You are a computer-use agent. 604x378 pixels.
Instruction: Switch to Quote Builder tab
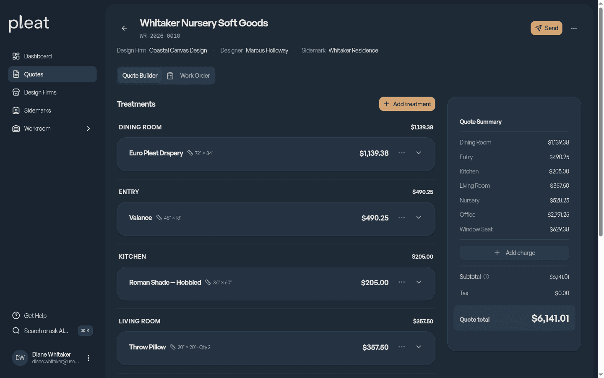tap(140, 76)
